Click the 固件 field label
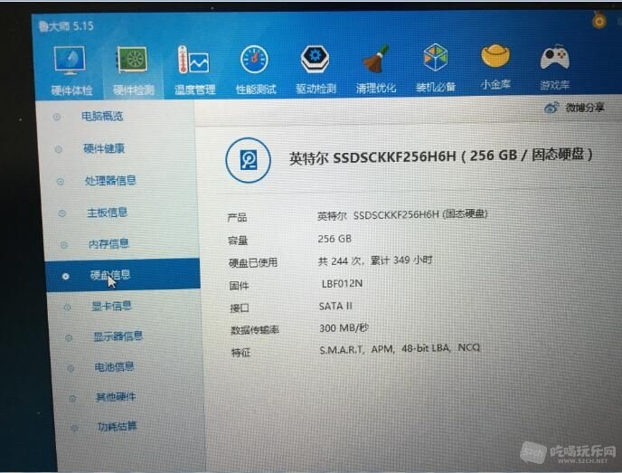622x473 pixels. 239,286
